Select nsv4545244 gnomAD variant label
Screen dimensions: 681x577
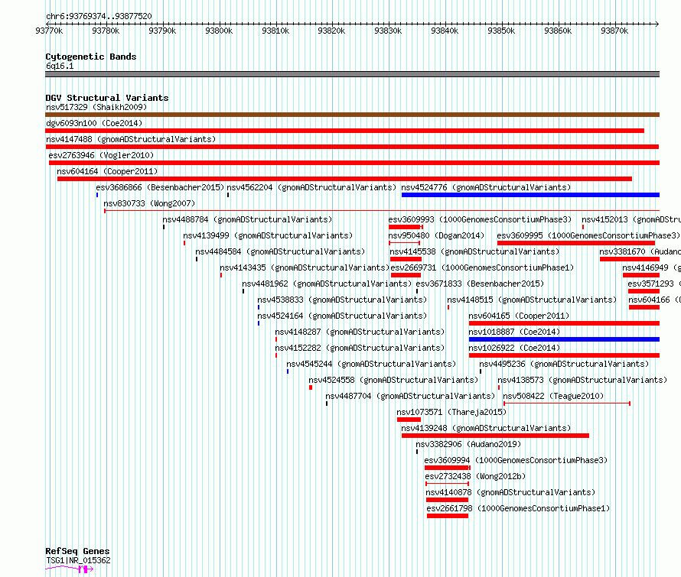[x=371, y=364]
